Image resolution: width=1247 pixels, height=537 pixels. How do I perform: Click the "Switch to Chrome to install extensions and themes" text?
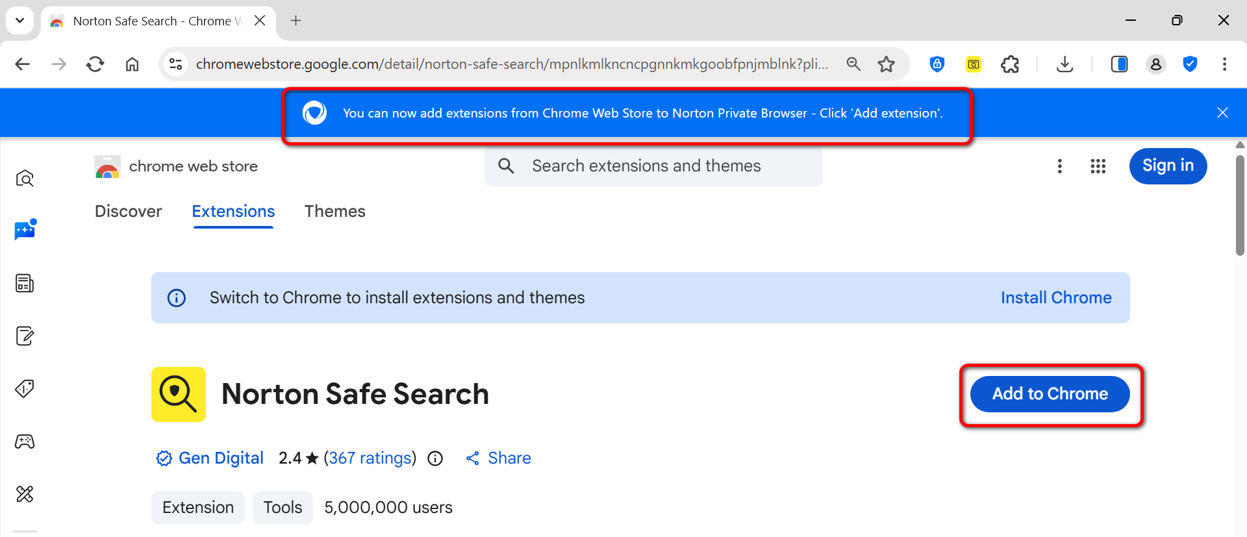pyautogui.click(x=397, y=297)
